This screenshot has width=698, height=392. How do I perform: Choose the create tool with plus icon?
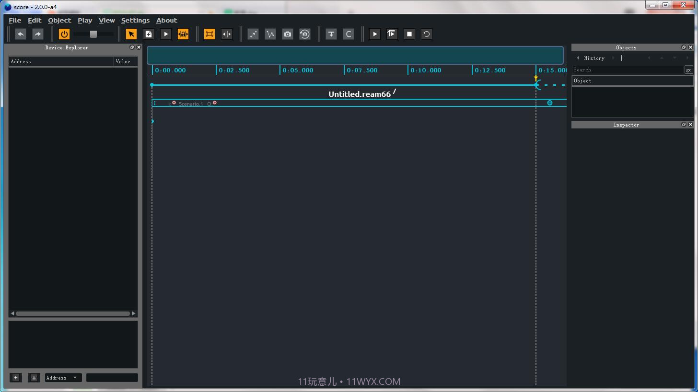coord(149,34)
